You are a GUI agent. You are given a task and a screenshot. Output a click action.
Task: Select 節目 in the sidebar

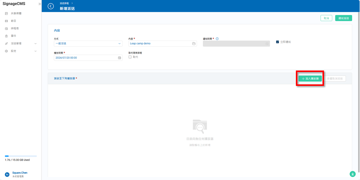[x=13, y=21]
